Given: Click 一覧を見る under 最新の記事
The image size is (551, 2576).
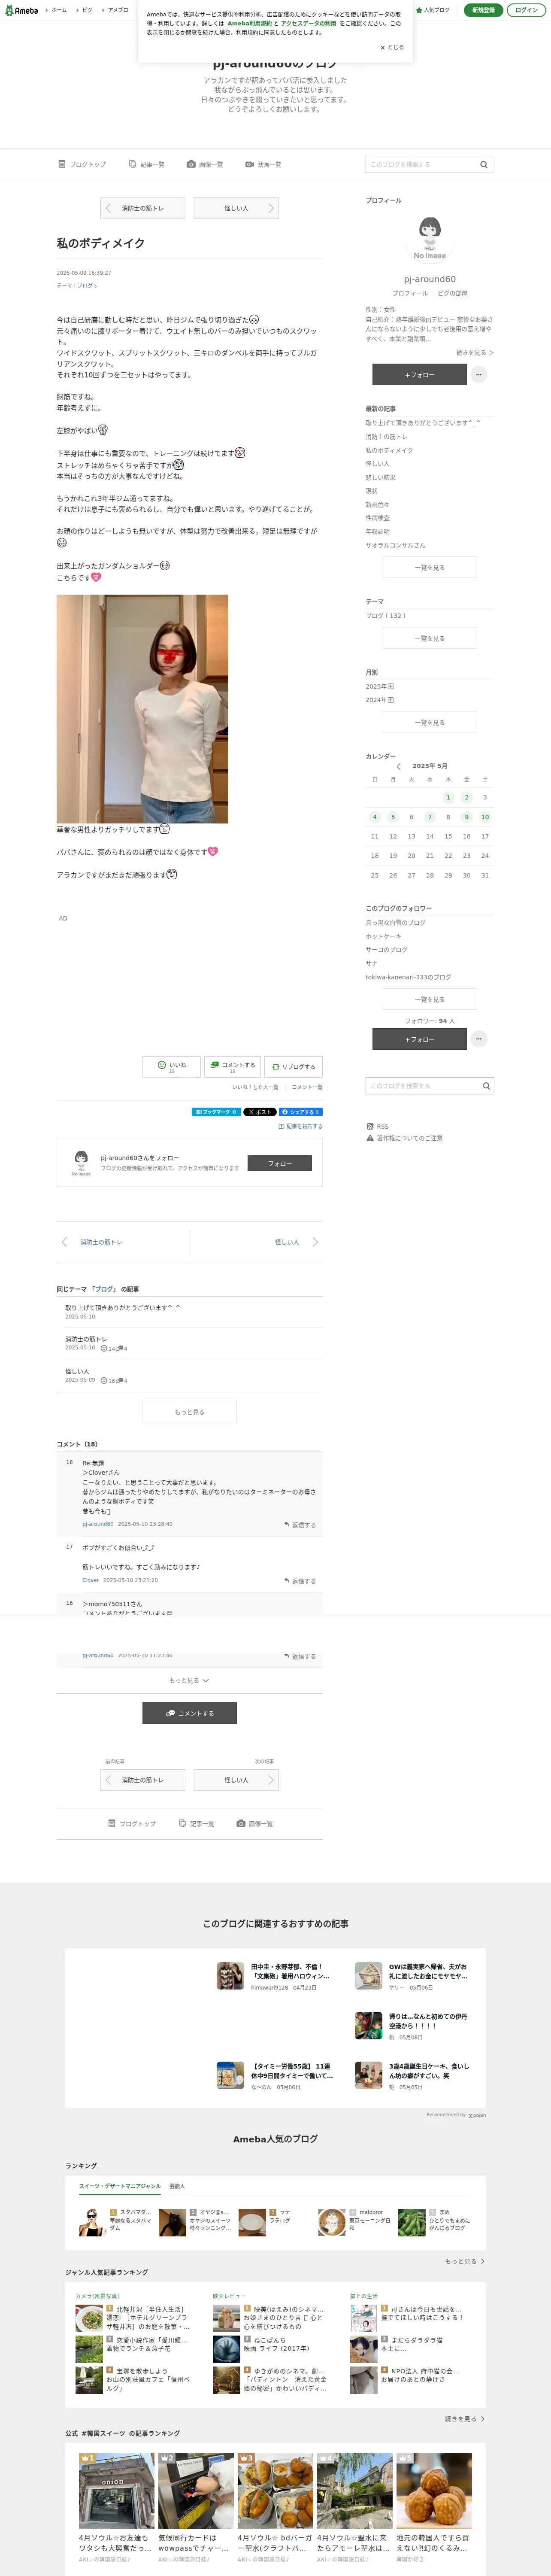Looking at the screenshot, I should point(430,567).
